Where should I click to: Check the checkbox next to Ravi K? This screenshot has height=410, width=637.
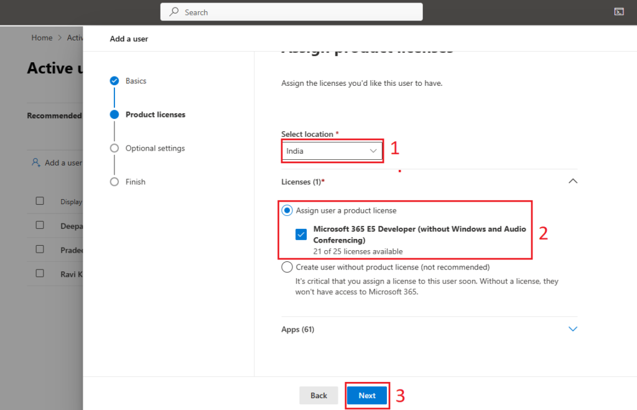click(39, 274)
